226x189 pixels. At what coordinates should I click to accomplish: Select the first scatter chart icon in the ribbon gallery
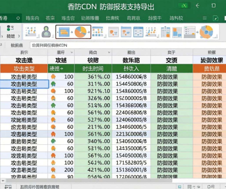31,31
